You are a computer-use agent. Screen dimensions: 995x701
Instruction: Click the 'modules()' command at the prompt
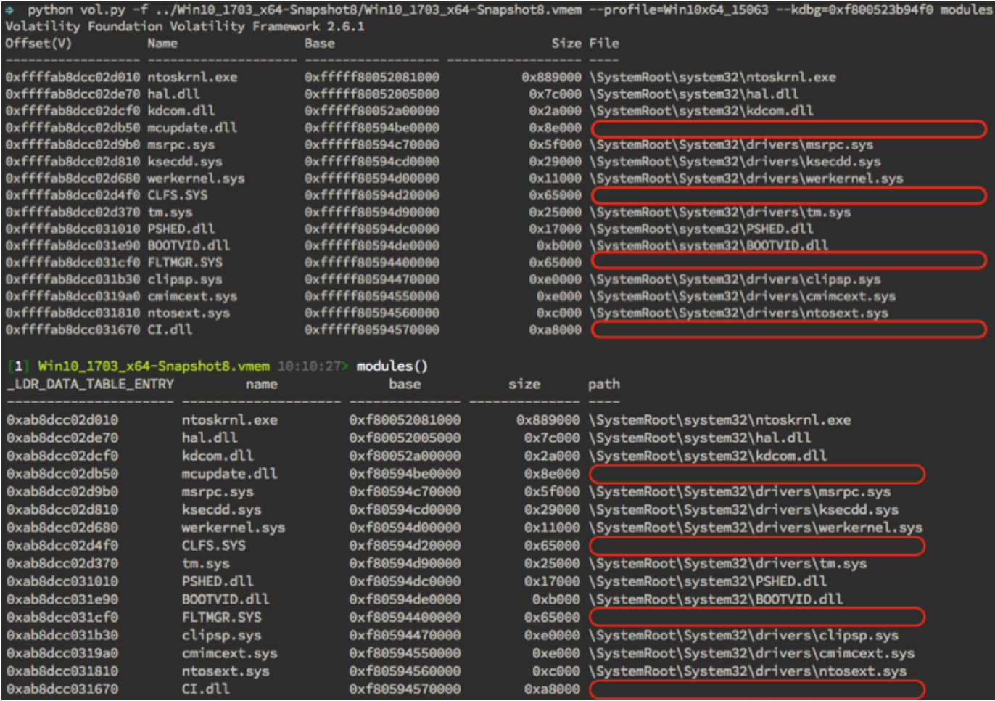click(x=392, y=366)
